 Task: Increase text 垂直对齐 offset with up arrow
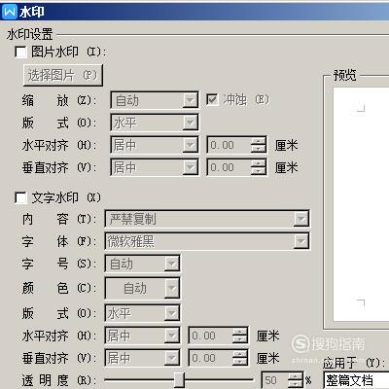click(240, 354)
